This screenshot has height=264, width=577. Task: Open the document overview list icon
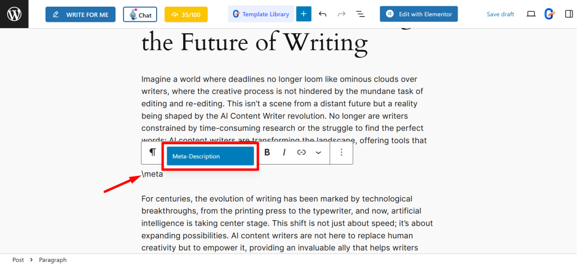point(361,14)
